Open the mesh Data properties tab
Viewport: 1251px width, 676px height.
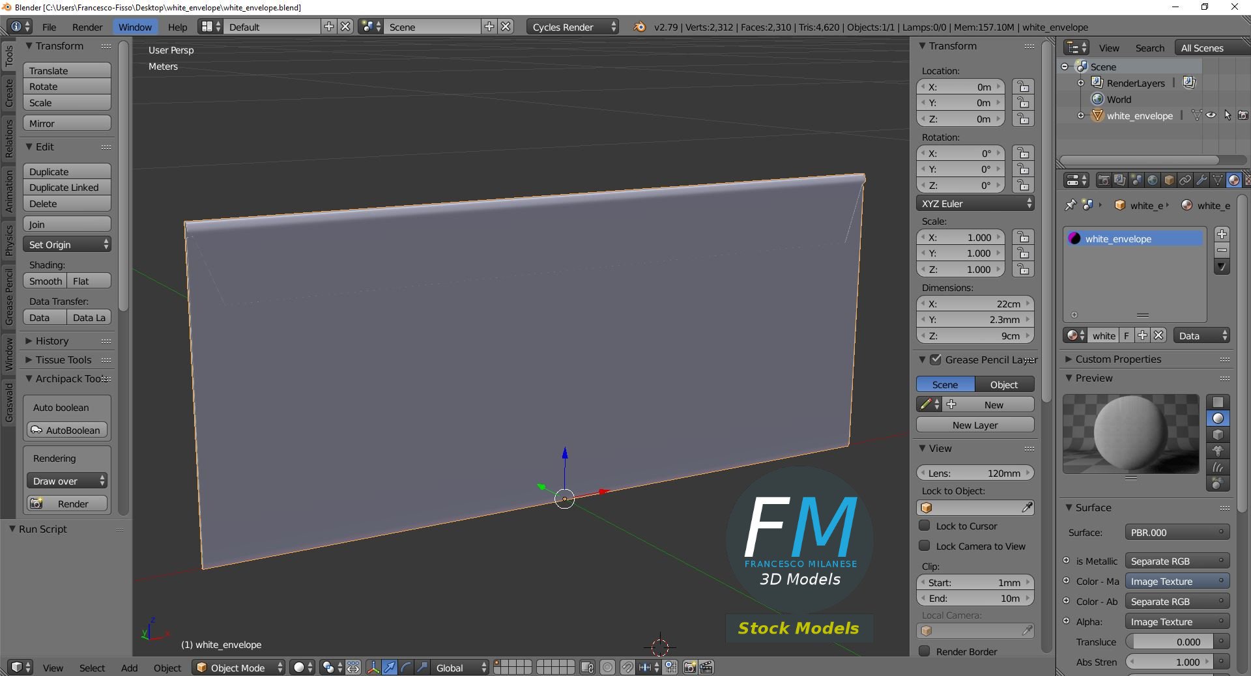point(1218,180)
